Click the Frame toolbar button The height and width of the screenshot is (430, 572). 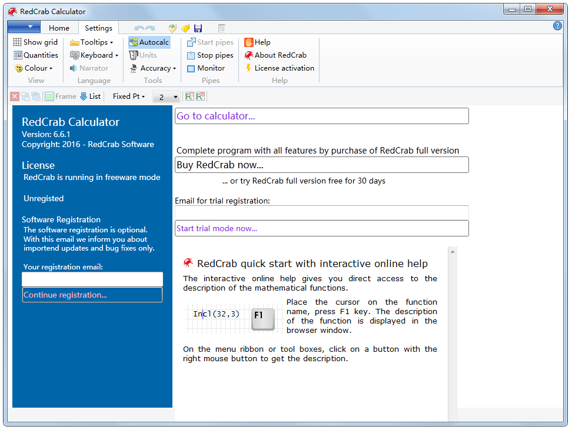[61, 96]
